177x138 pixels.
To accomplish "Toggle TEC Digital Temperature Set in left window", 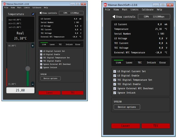I will pyautogui.click(x=41, y=58).
